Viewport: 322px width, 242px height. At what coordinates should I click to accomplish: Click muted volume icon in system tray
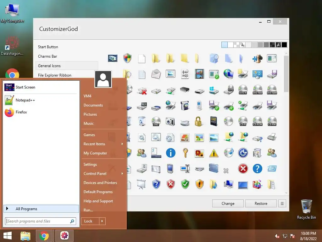[x=277, y=236]
